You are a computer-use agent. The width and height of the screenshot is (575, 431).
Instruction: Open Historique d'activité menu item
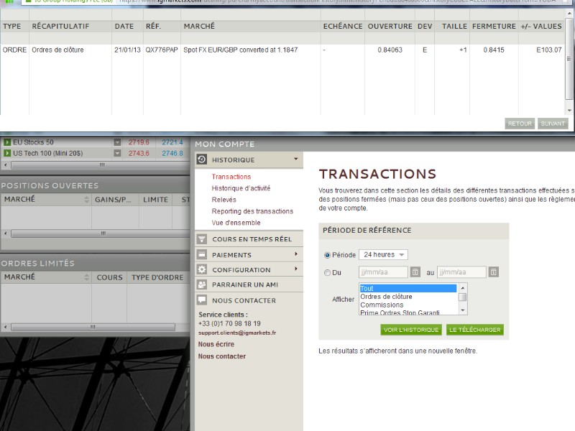pos(241,188)
